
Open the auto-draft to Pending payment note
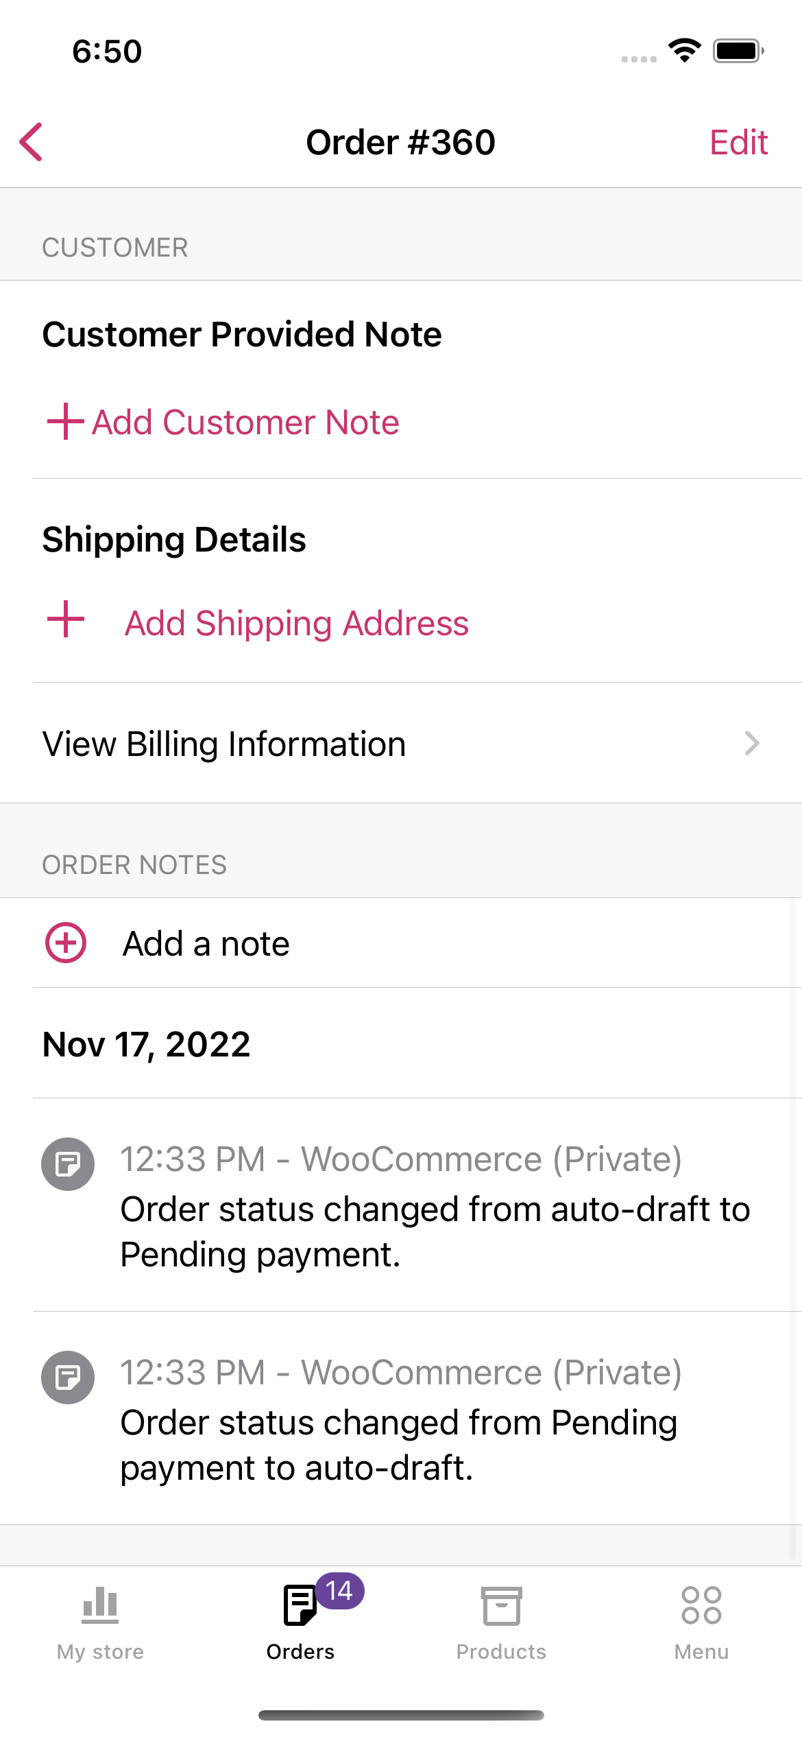point(417,1205)
